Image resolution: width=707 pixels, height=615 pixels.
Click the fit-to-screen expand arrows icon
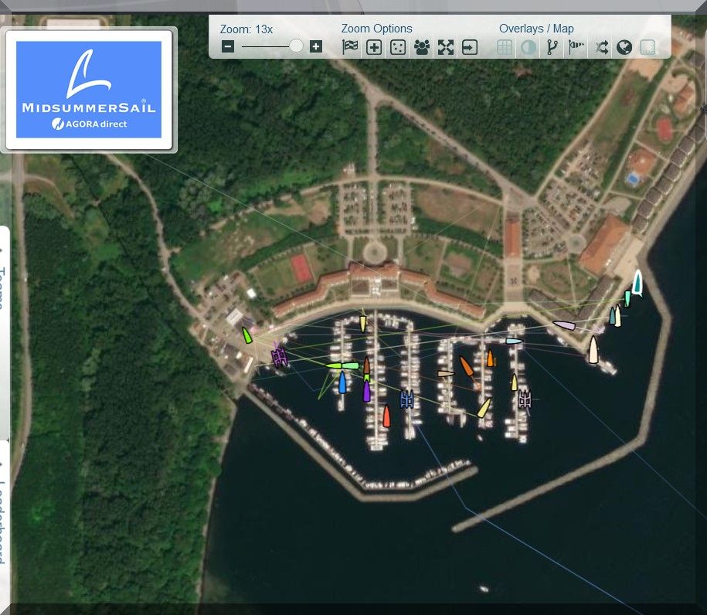point(445,47)
